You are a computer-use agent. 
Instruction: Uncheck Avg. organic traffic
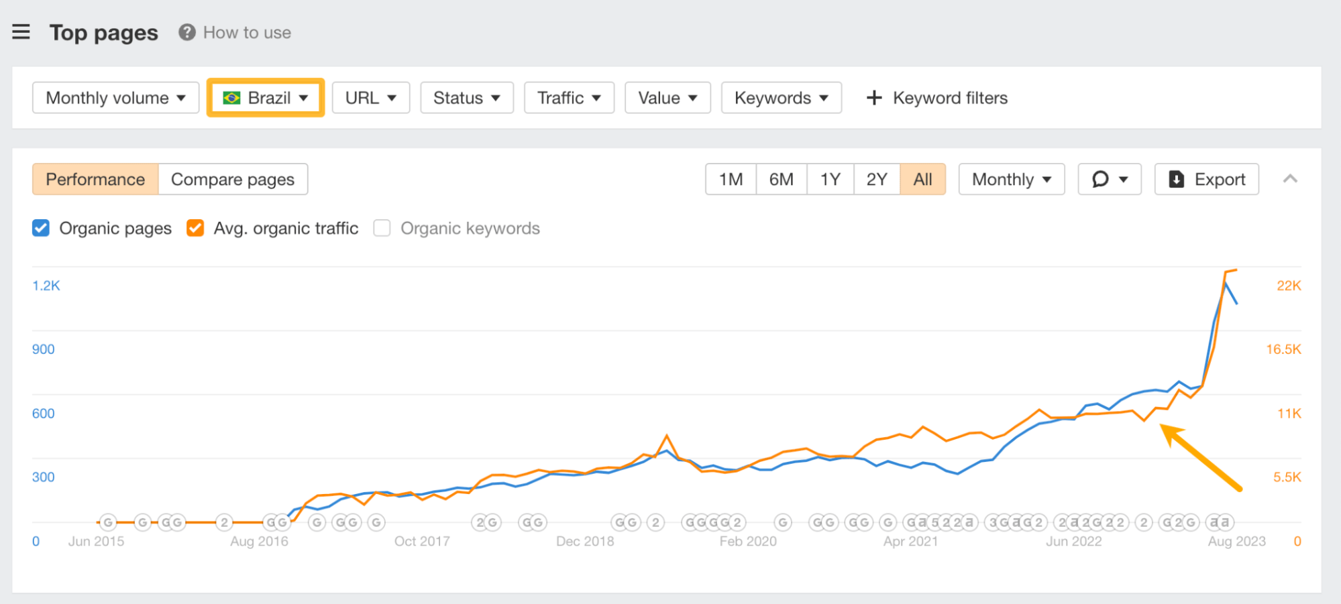(195, 228)
